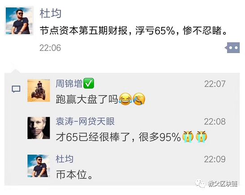Open the two-dot like/comment action button
Viewport: 245px width, 195px height.
click(233, 48)
